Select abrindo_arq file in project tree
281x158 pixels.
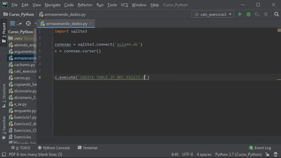coord(22,45)
